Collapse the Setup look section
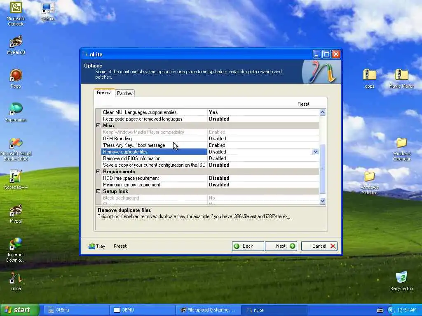 coord(98,191)
